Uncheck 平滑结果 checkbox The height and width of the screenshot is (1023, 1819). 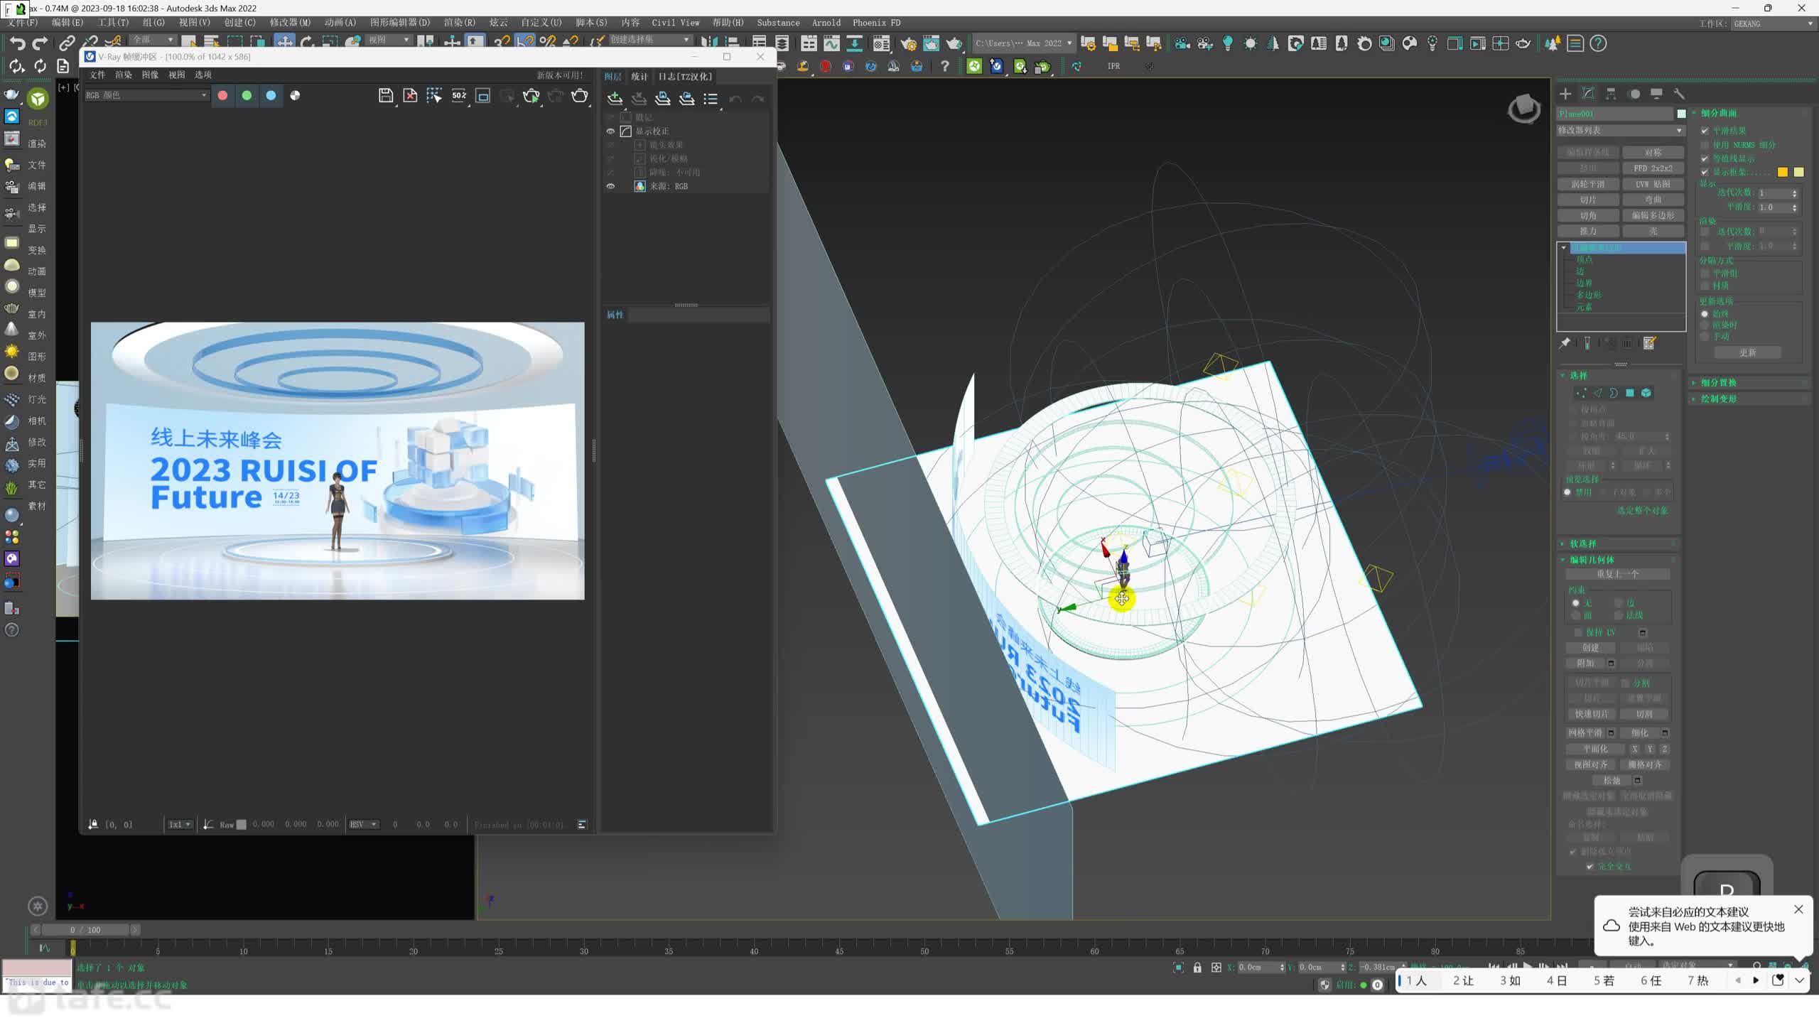[1705, 131]
